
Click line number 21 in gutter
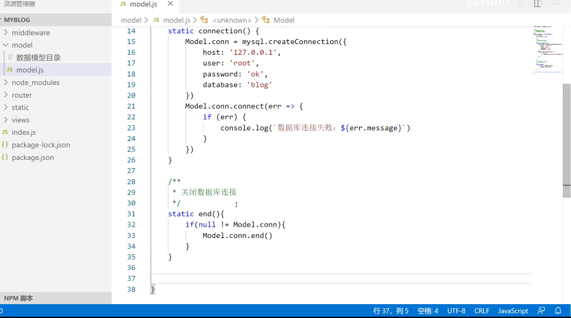point(131,106)
